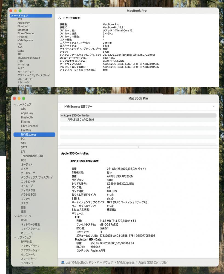Collapse the Apple SSD Controller tree node
The width and height of the screenshot is (224, 274).
(62, 116)
